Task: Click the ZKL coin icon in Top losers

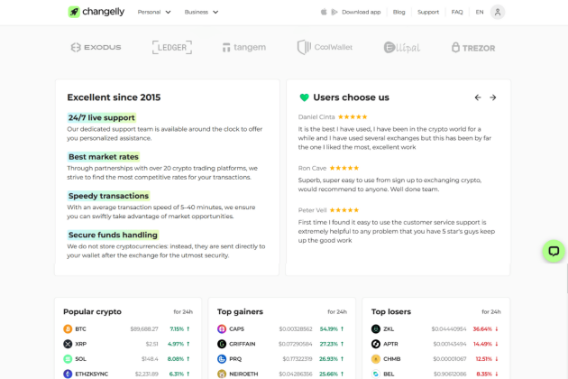Action: [x=376, y=328]
